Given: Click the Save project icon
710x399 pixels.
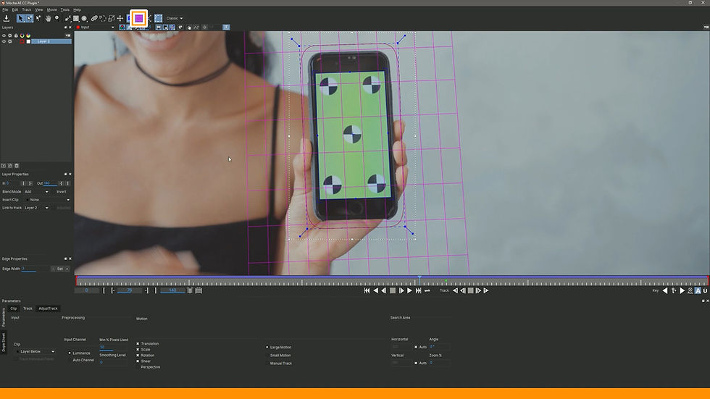Looking at the screenshot, I should (x=7, y=18).
